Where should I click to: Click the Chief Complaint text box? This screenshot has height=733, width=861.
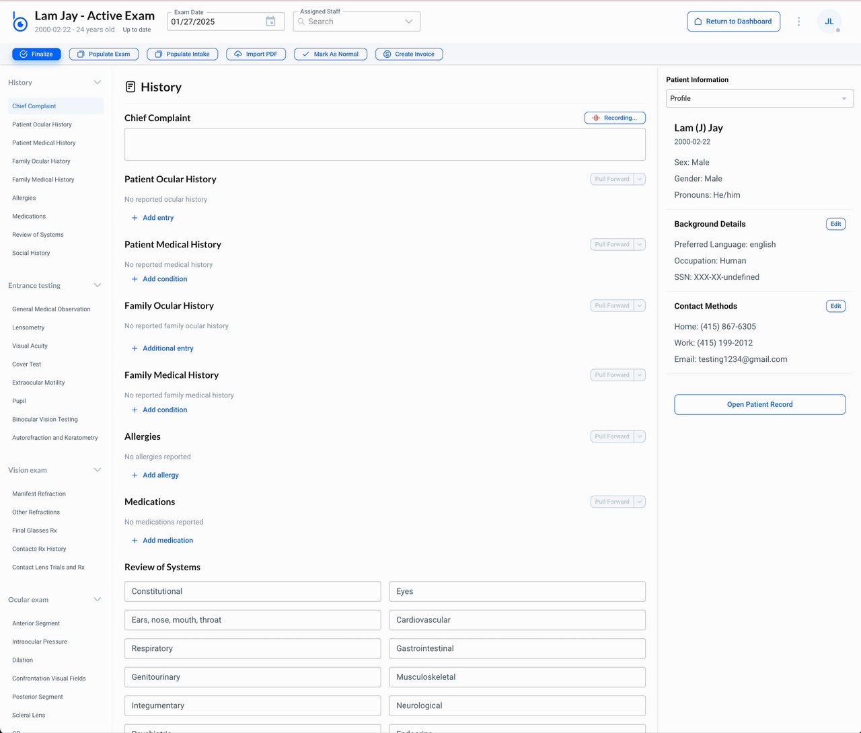coord(385,145)
